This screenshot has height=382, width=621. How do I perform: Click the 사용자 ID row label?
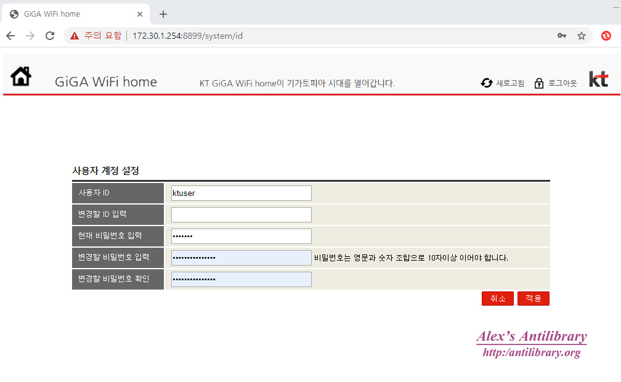94,193
